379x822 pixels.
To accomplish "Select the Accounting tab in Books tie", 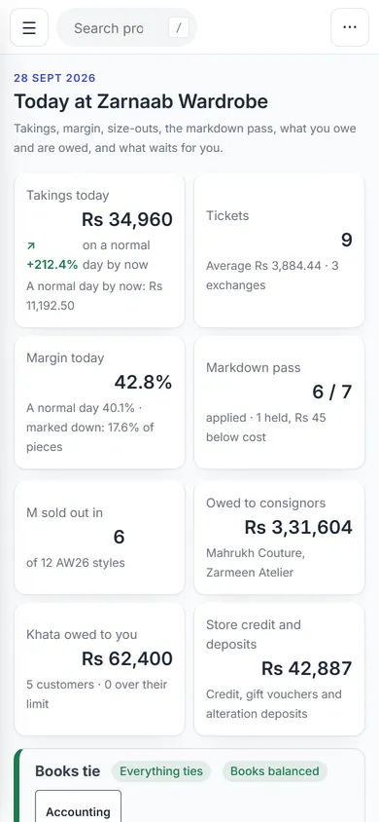I will [x=78, y=807].
